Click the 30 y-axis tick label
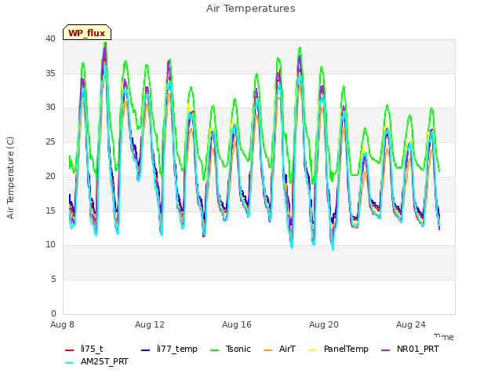Screen dimensions: 502x377 (50, 108)
